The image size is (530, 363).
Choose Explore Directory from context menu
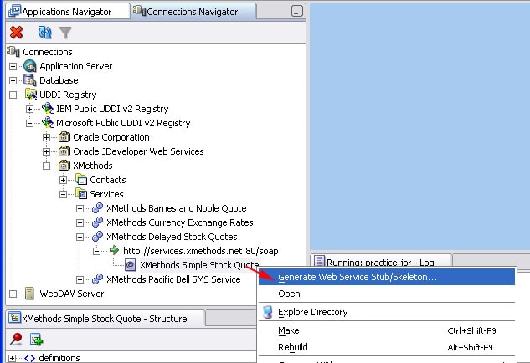pyautogui.click(x=387, y=312)
